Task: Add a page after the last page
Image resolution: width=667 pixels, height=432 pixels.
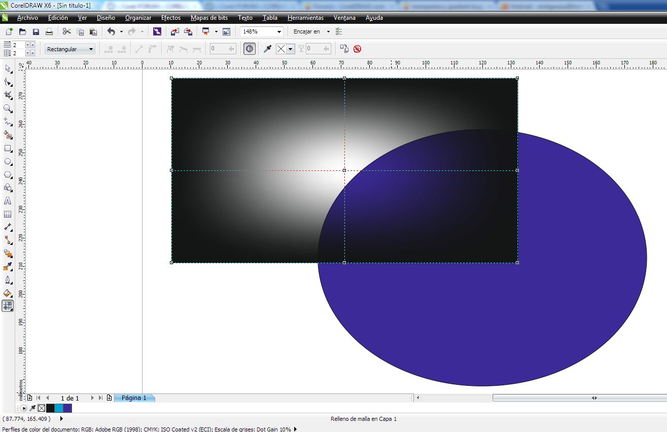Action: click(110, 398)
